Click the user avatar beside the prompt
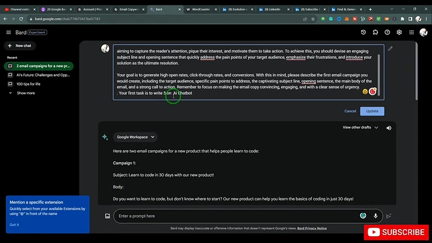This screenshot has width=432, height=243. pyautogui.click(x=105, y=49)
